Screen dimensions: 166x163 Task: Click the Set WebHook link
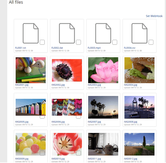(154, 16)
